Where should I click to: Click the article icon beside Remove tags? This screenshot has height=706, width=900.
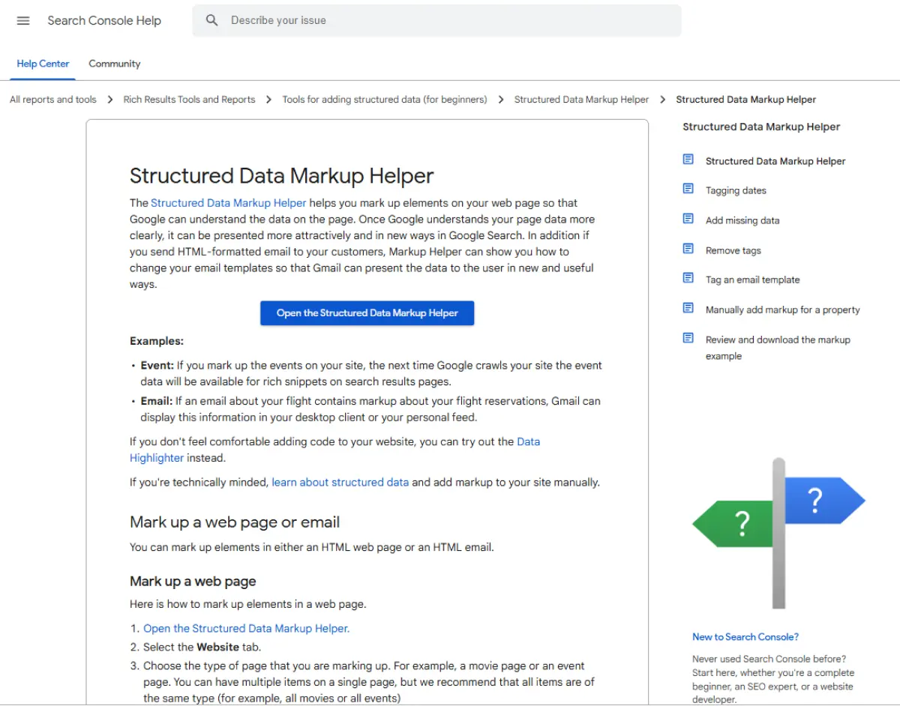(688, 248)
